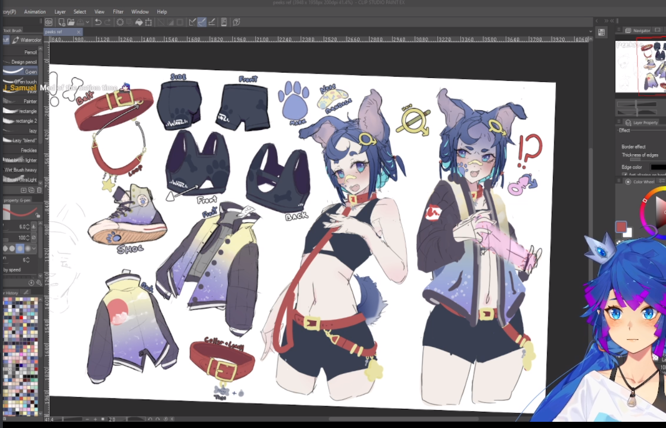Open the Navigator panel menu
The width and height of the screenshot is (666, 428).
tap(619, 30)
